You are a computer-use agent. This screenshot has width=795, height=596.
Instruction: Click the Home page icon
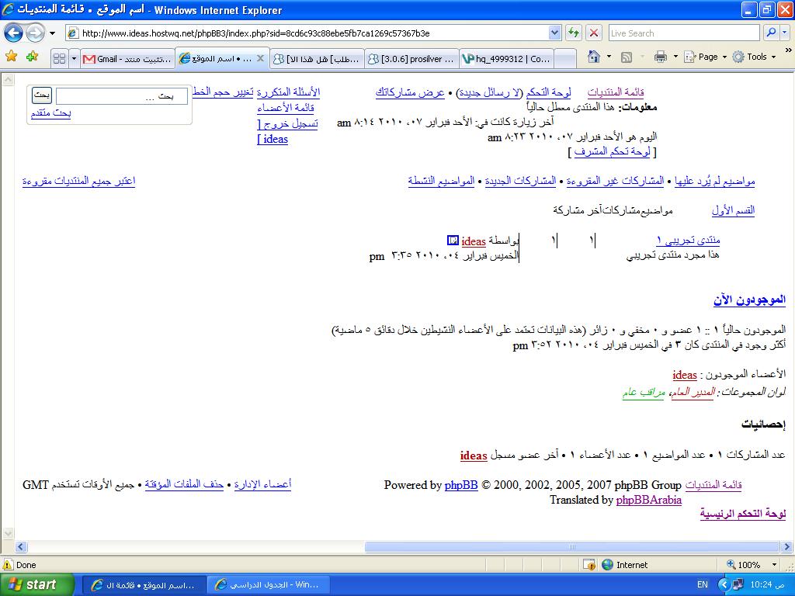click(594, 57)
